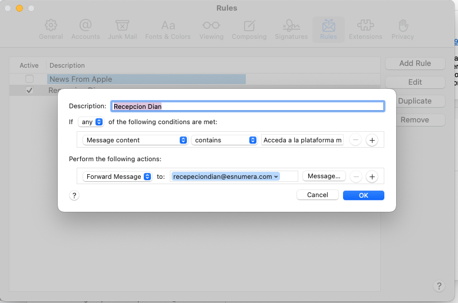Viewport: 458px width, 303px height.
Task: Click the Message… button
Action: tap(324, 176)
